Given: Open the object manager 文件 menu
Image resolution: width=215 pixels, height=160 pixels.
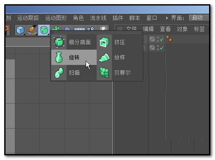Looking at the screenshot, I should (131, 29).
